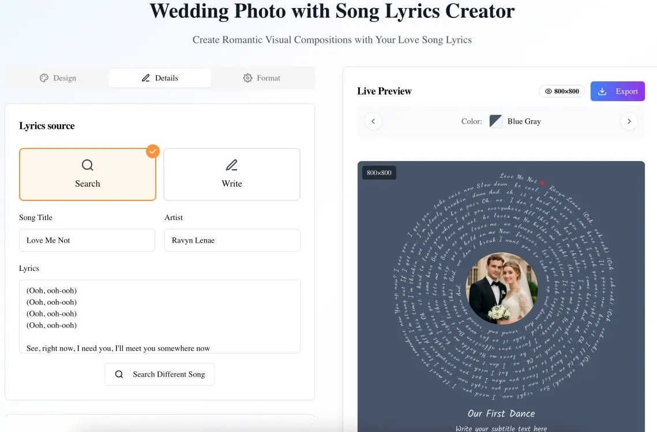This screenshot has height=432, width=657.
Task: Select the Search lyrics source option
Action: click(x=87, y=174)
